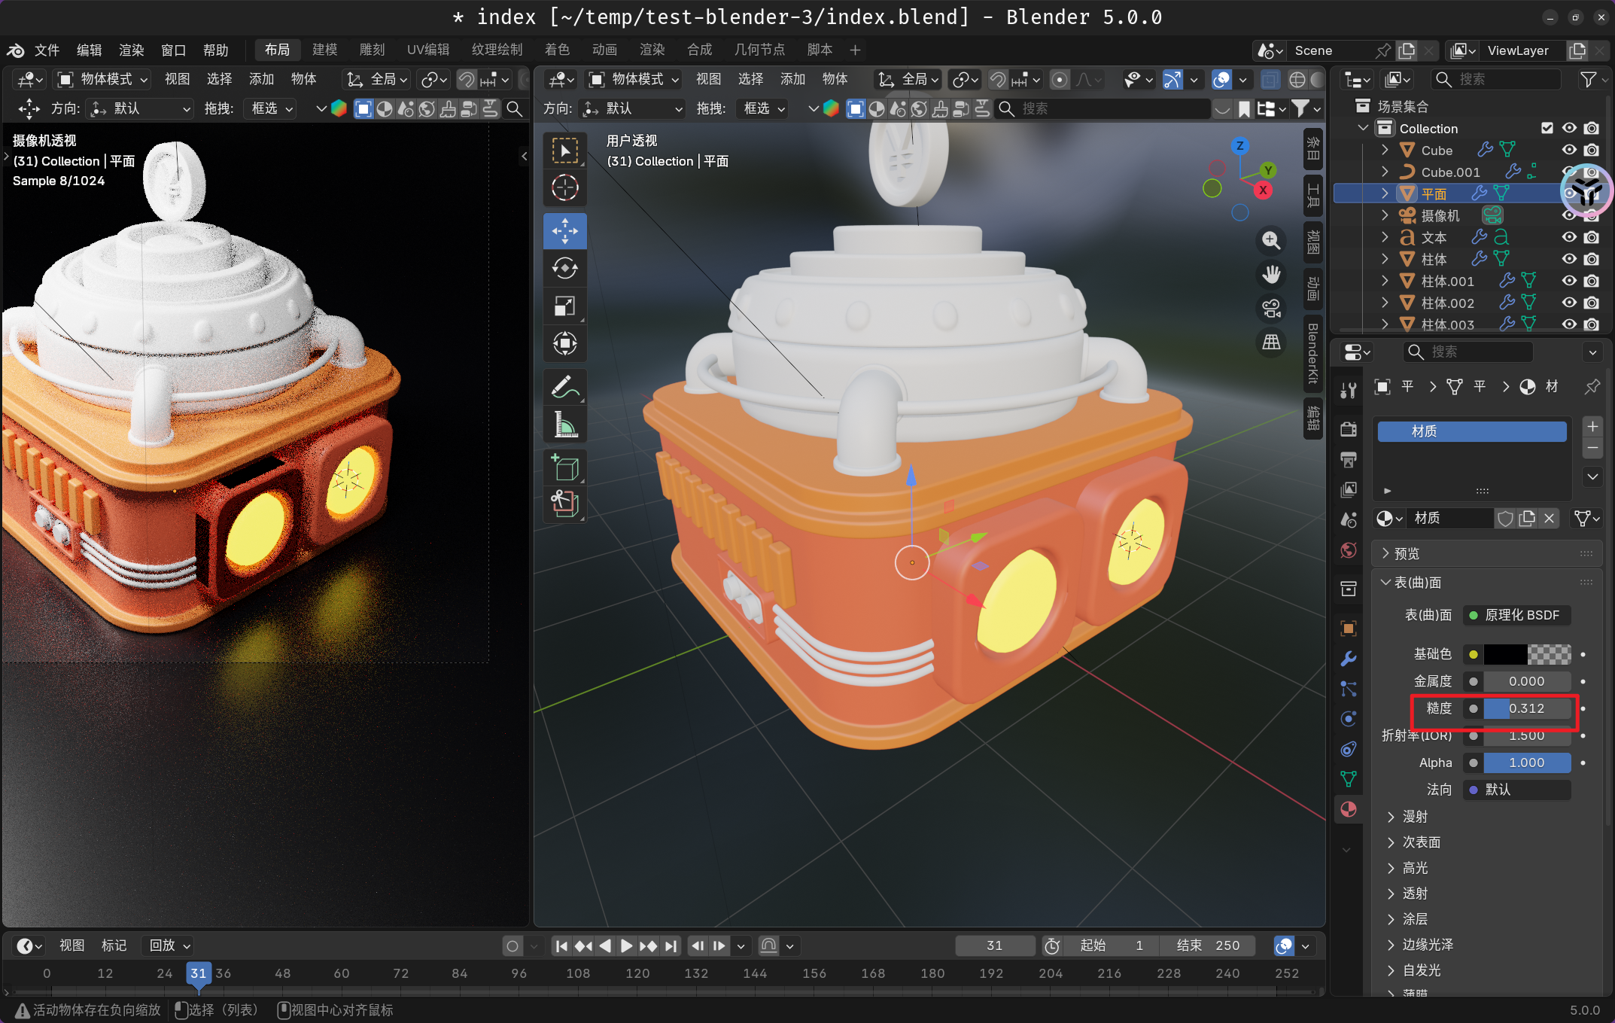The width and height of the screenshot is (1615, 1023).
Task: Click the 基础色 black color swatch
Action: point(1505,654)
